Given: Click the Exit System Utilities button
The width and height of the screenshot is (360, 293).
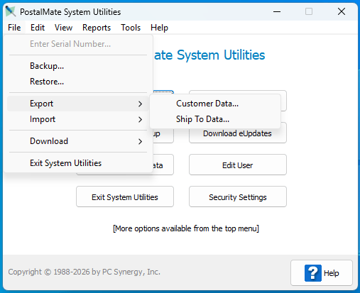Looking at the screenshot, I should 125,197.
